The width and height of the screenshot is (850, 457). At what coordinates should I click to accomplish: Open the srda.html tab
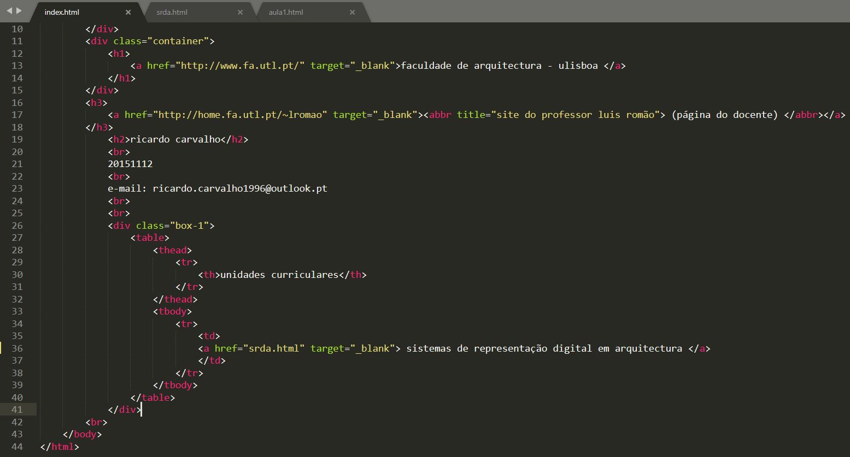(x=172, y=12)
